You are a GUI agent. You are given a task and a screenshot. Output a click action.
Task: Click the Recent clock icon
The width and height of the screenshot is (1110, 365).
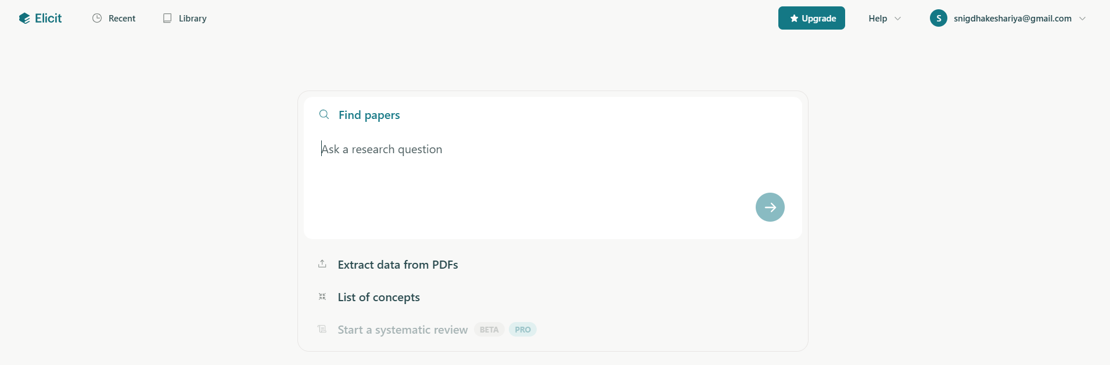point(97,18)
